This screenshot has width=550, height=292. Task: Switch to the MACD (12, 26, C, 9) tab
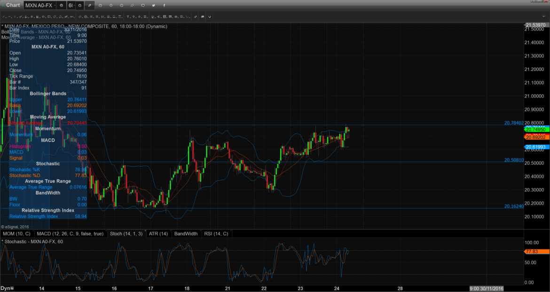coord(70,233)
